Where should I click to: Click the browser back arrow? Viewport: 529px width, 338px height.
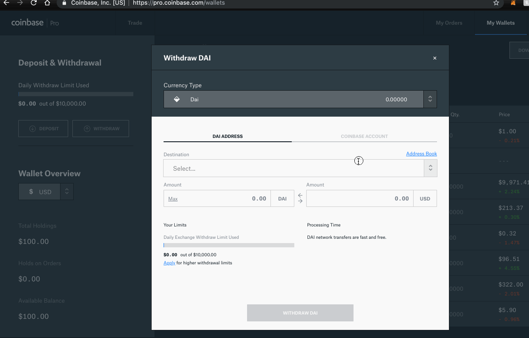click(6, 3)
